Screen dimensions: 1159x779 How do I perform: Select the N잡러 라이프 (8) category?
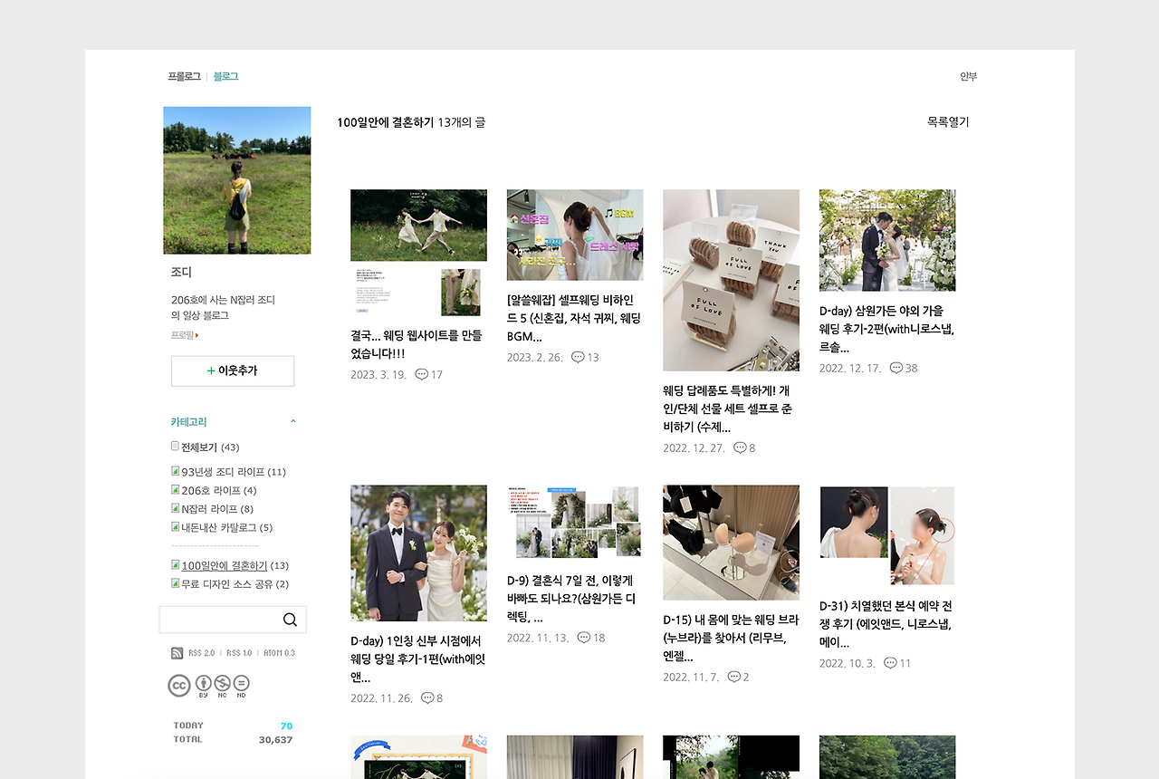217,509
